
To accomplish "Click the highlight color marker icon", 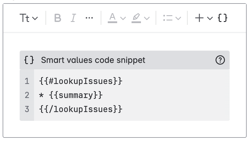I will [136, 18].
